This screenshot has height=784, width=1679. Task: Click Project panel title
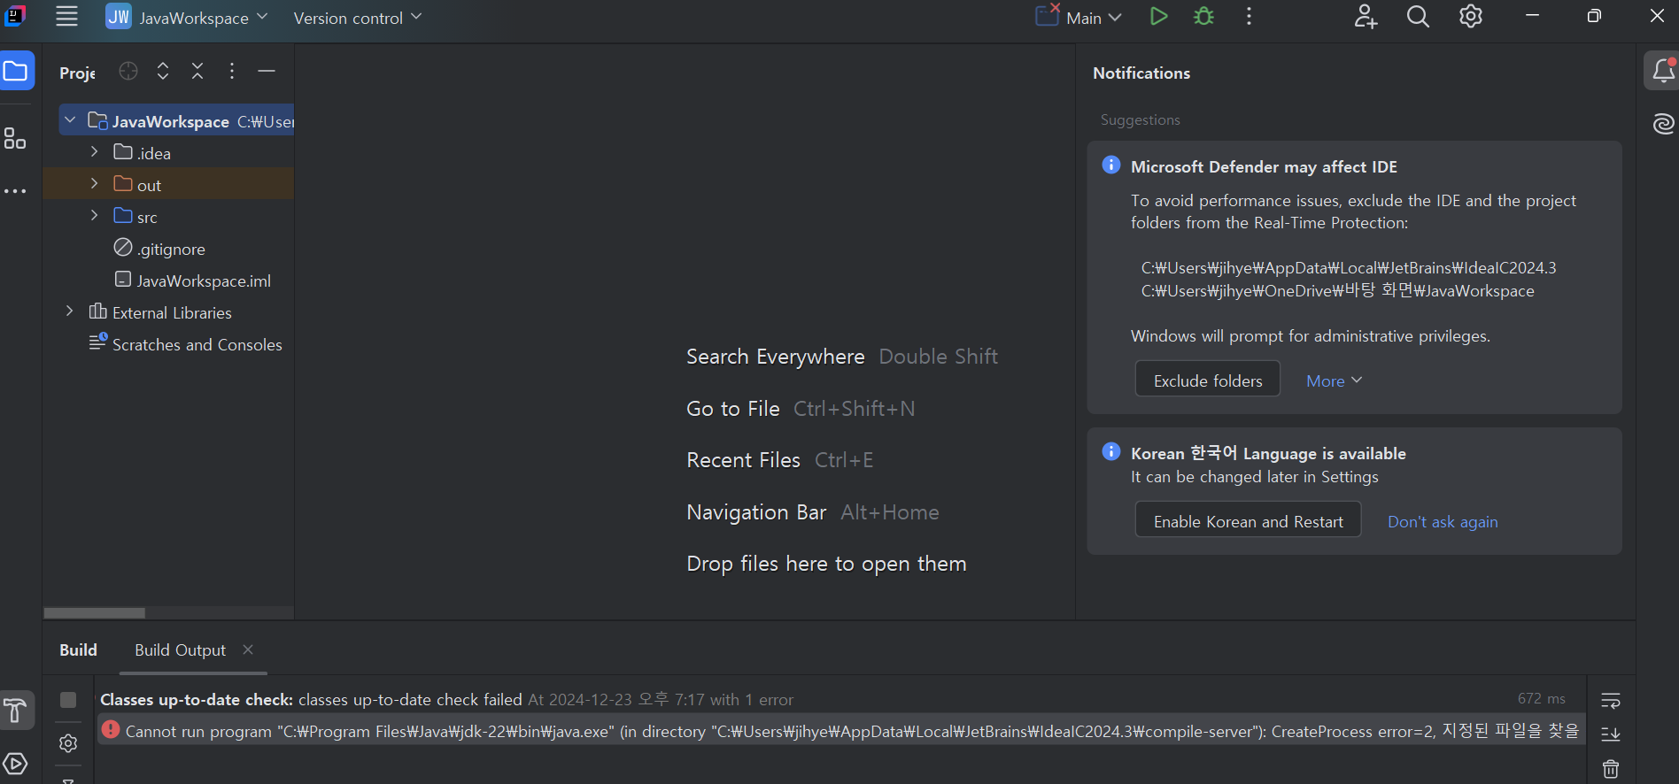click(x=77, y=73)
